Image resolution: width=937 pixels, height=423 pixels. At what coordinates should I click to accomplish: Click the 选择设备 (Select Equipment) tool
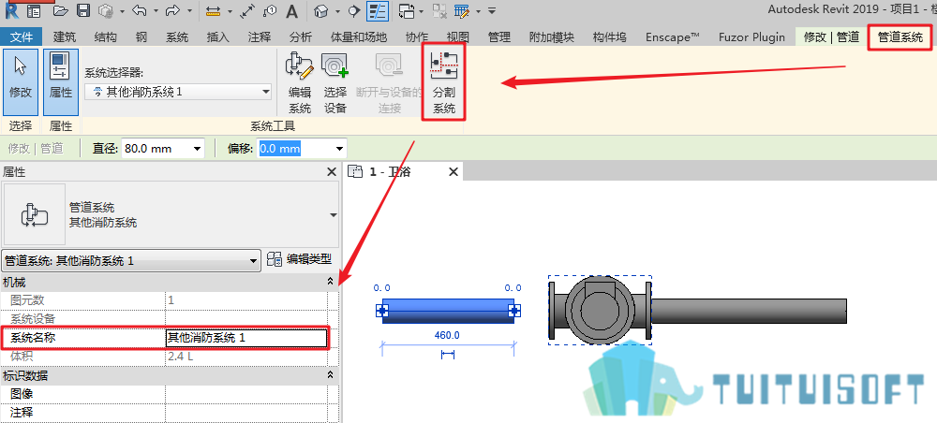335,83
